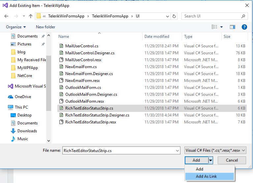Open Pictures quick access icon

pos(13,44)
